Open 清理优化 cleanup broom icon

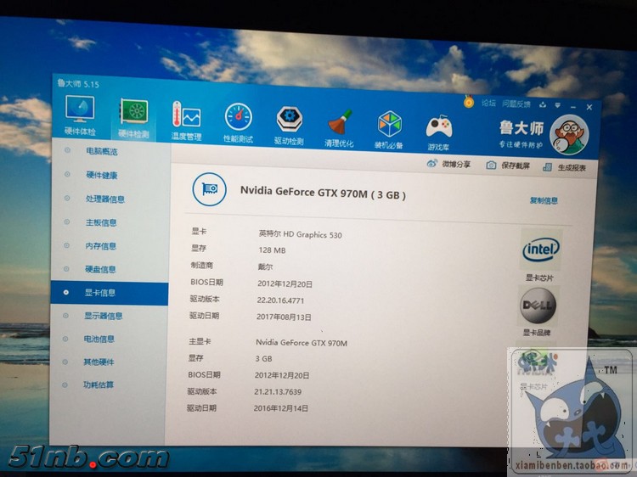[x=339, y=124]
